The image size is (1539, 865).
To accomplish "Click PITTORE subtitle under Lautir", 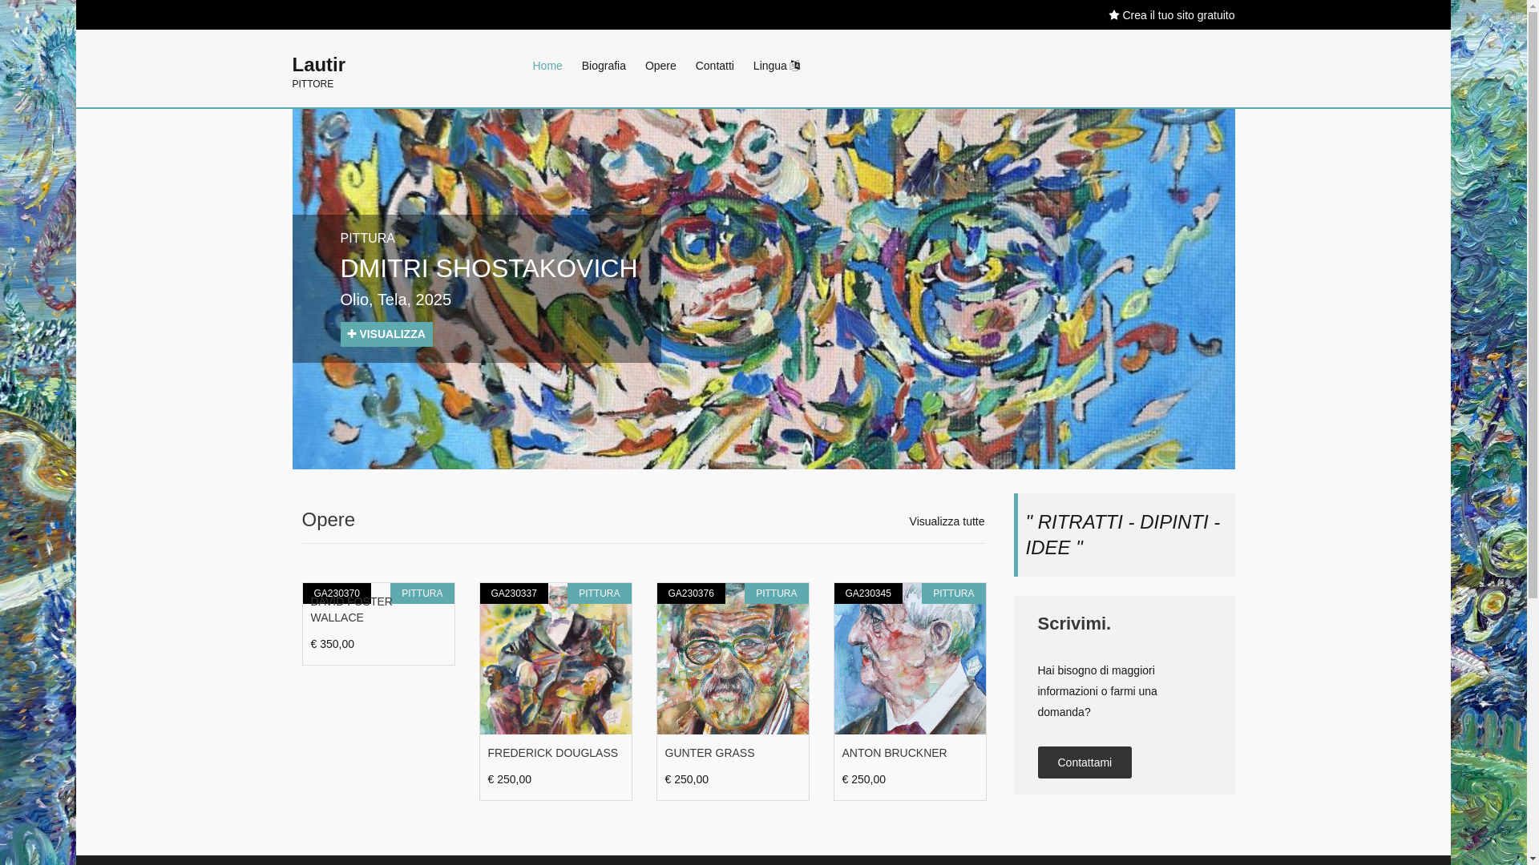I will pos(313,84).
